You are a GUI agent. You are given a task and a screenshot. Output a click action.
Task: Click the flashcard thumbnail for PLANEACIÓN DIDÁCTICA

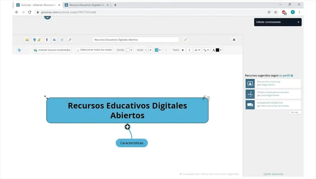pos(250,105)
